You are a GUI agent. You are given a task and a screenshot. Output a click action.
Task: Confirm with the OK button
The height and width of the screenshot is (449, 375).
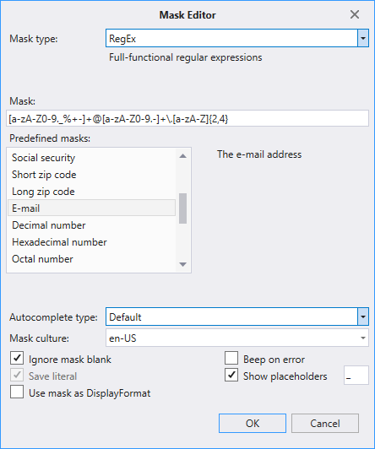(253, 423)
